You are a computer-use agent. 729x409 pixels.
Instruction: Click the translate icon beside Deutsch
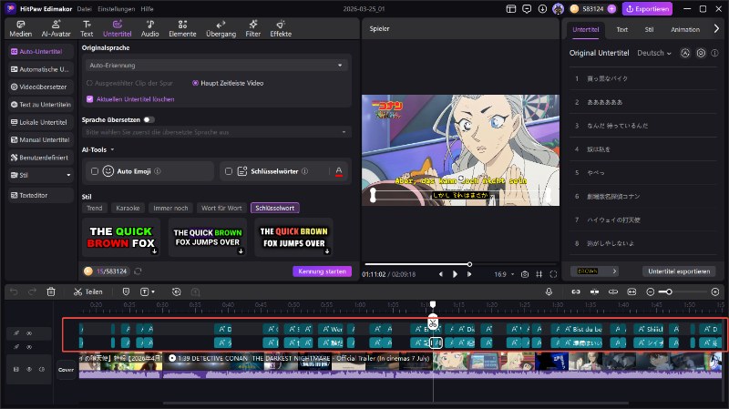pyautogui.click(x=685, y=53)
